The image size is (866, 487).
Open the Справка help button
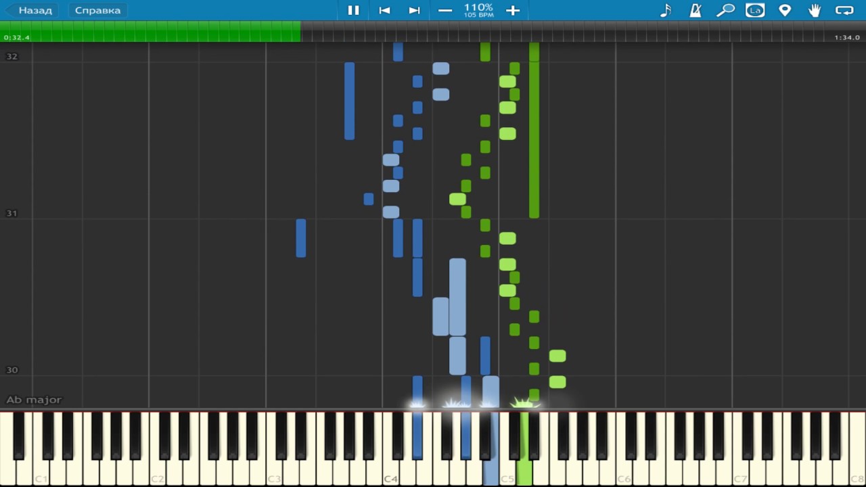click(x=97, y=10)
